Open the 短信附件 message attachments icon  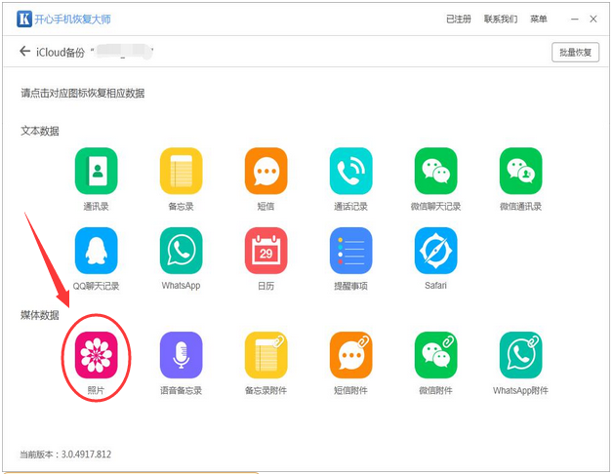pyautogui.click(x=350, y=355)
